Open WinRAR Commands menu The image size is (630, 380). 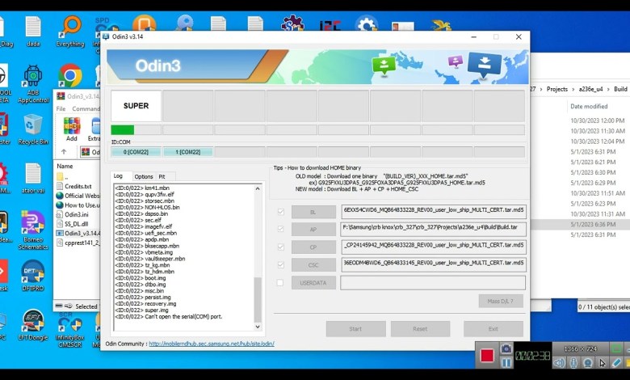[86, 108]
